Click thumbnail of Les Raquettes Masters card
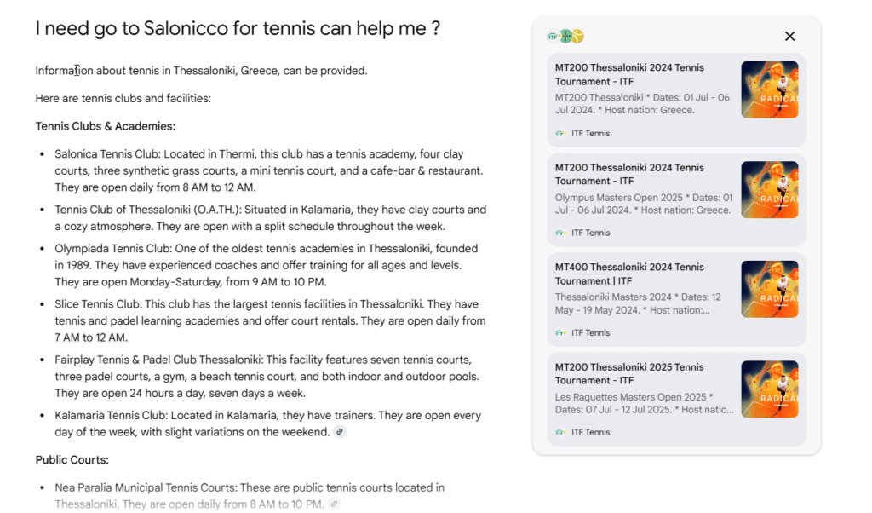The image size is (872, 513). coord(770,389)
